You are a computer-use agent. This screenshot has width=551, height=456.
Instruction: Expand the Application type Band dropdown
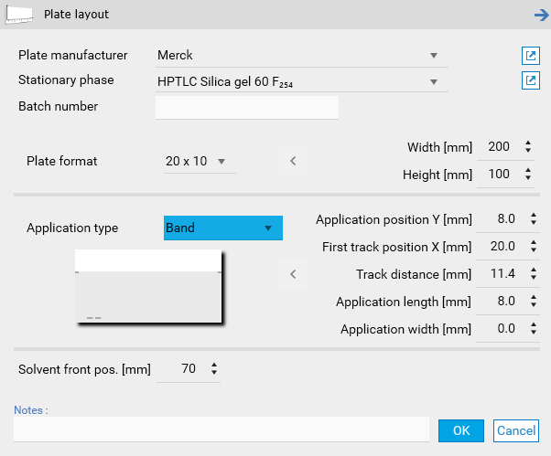point(267,228)
